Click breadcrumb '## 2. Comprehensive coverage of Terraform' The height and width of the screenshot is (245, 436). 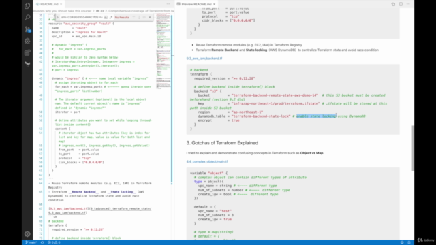pos(136,11)
